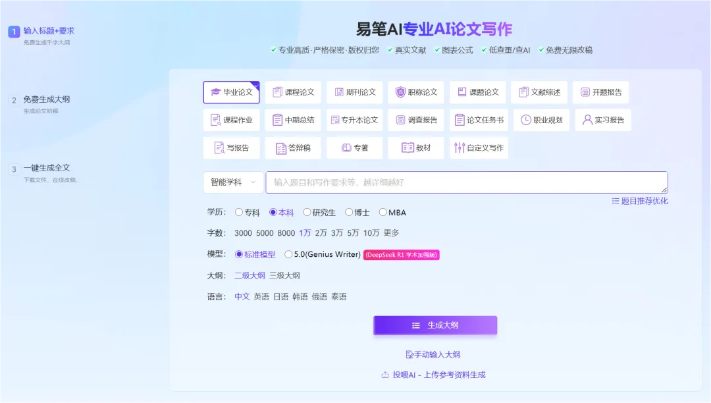
Task: Click the 投喂AI upload icon
Action: point(385,375)
